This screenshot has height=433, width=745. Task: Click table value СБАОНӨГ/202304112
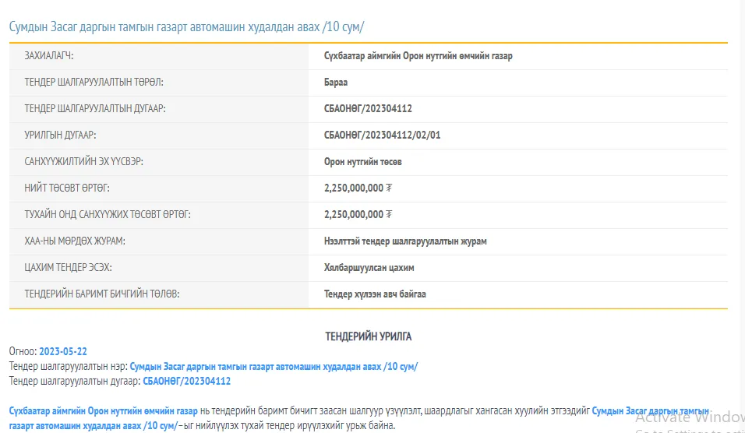(x=368, y=109)
